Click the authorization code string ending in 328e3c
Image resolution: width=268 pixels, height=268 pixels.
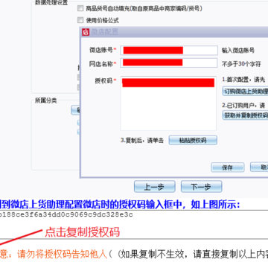point(66,215)
